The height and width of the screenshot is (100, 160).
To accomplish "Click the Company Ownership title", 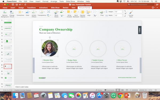I will point(56,29).
